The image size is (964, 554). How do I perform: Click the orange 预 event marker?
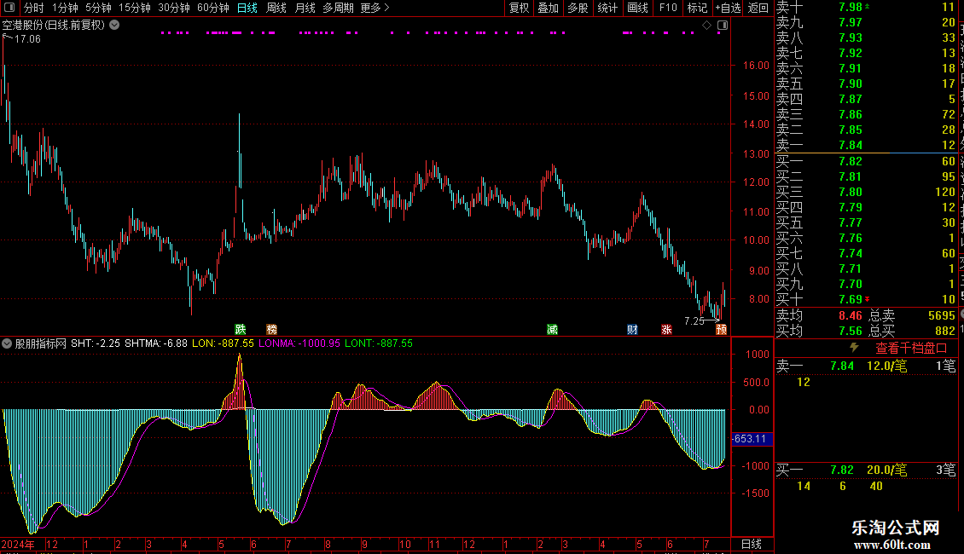pyautogui.click(x=721, y=330)
